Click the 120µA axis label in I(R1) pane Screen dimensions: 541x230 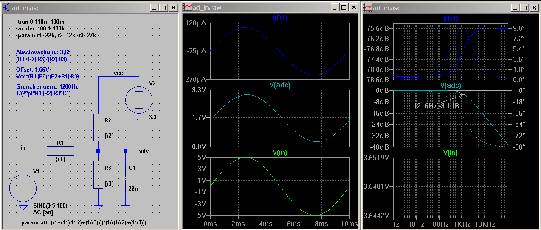[196, 24]
